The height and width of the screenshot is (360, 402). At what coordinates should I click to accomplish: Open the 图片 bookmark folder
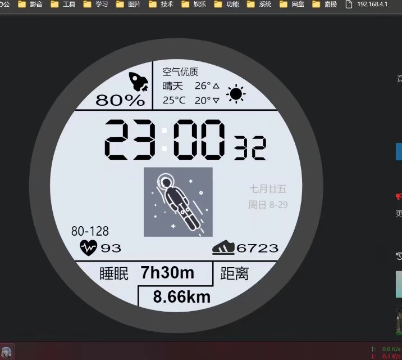129,4
